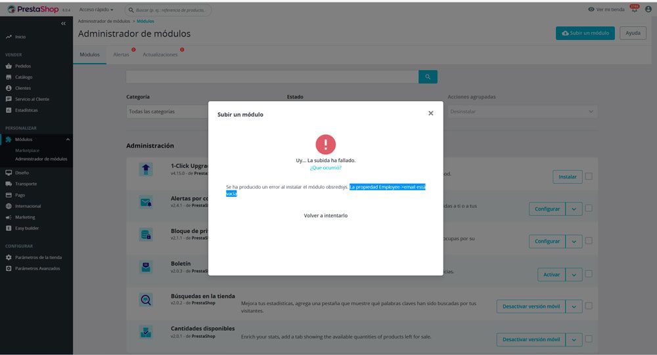Collapse the Módulos sidebar submenu chevron
657x355 pixels.
(68, 139)
